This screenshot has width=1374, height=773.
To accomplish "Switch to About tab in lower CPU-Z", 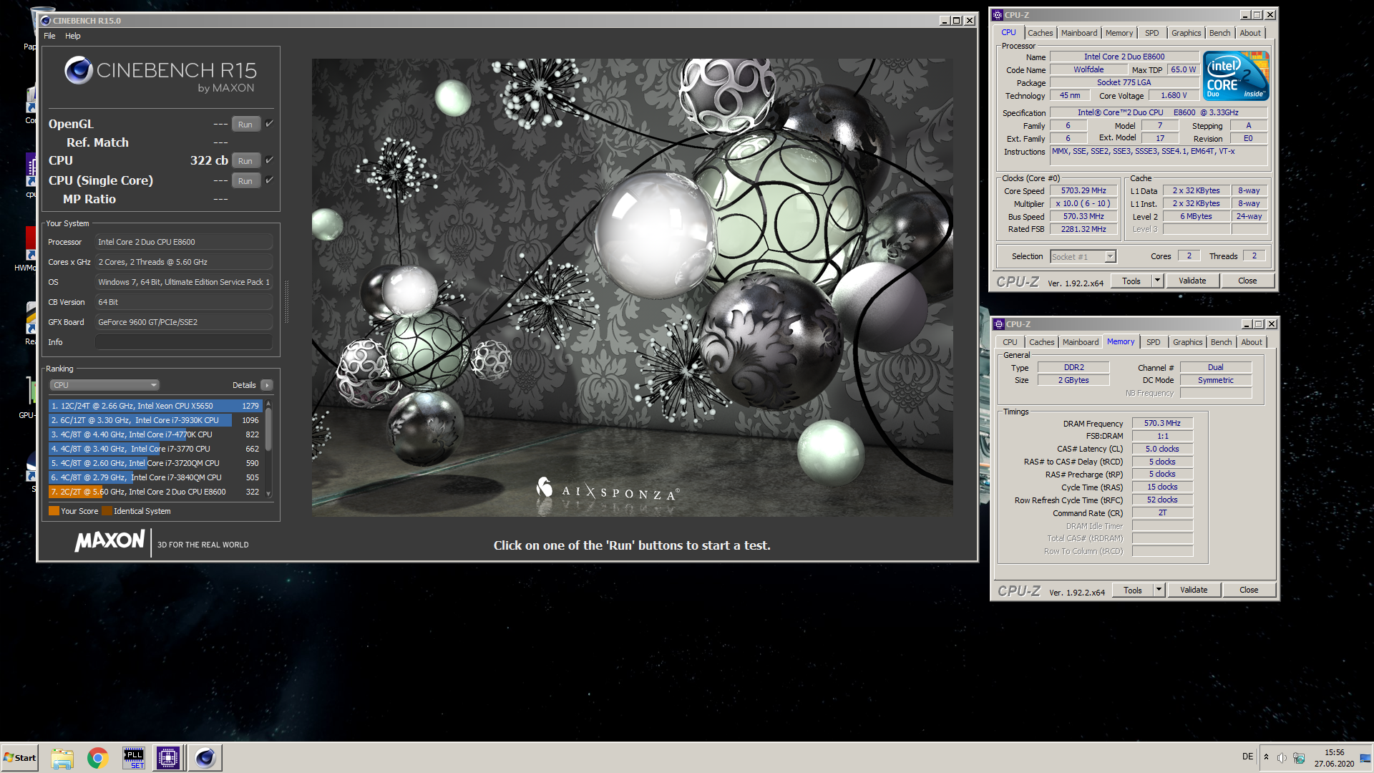I will tap(1252, 342).
